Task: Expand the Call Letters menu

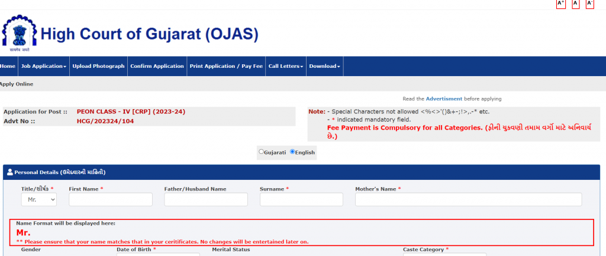Action: (x=286, y=66)
